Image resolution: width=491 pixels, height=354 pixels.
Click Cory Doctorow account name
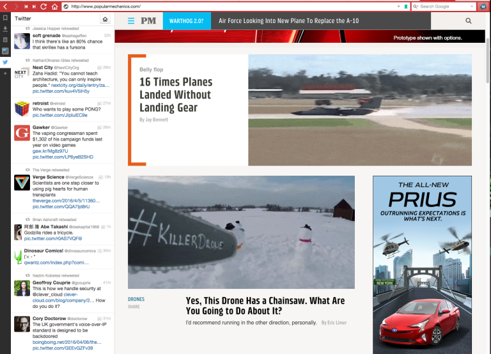point(49,318)
